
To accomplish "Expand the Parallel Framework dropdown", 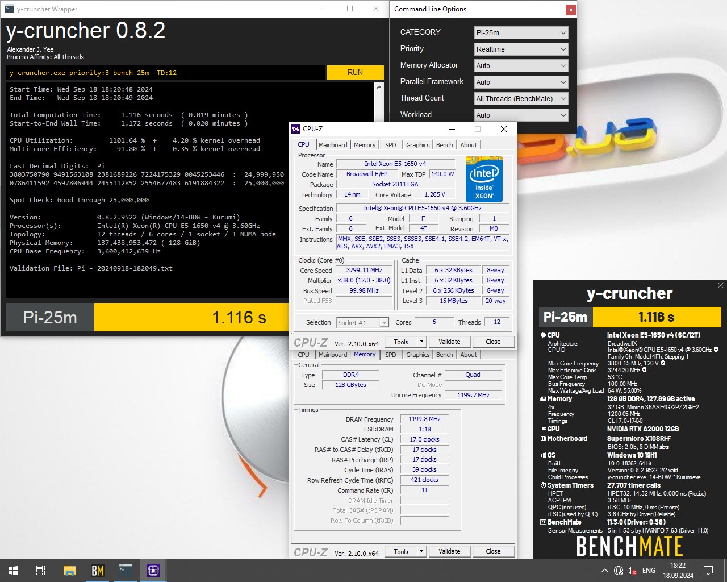I will 521,82.
